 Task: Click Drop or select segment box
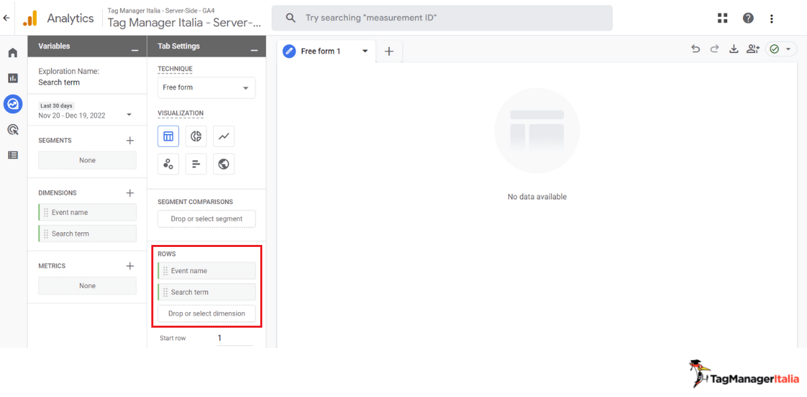pyautogui.click(x=206, y=219)
